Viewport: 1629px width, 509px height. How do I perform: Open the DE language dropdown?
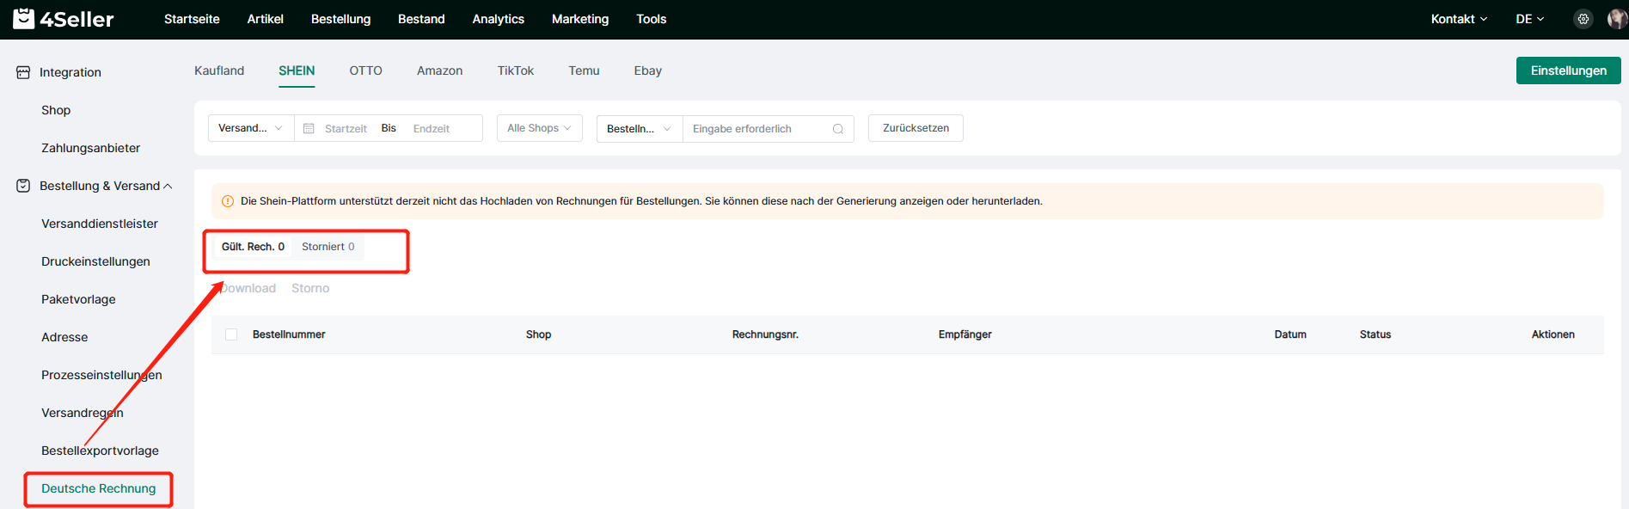coord(1529,19)
